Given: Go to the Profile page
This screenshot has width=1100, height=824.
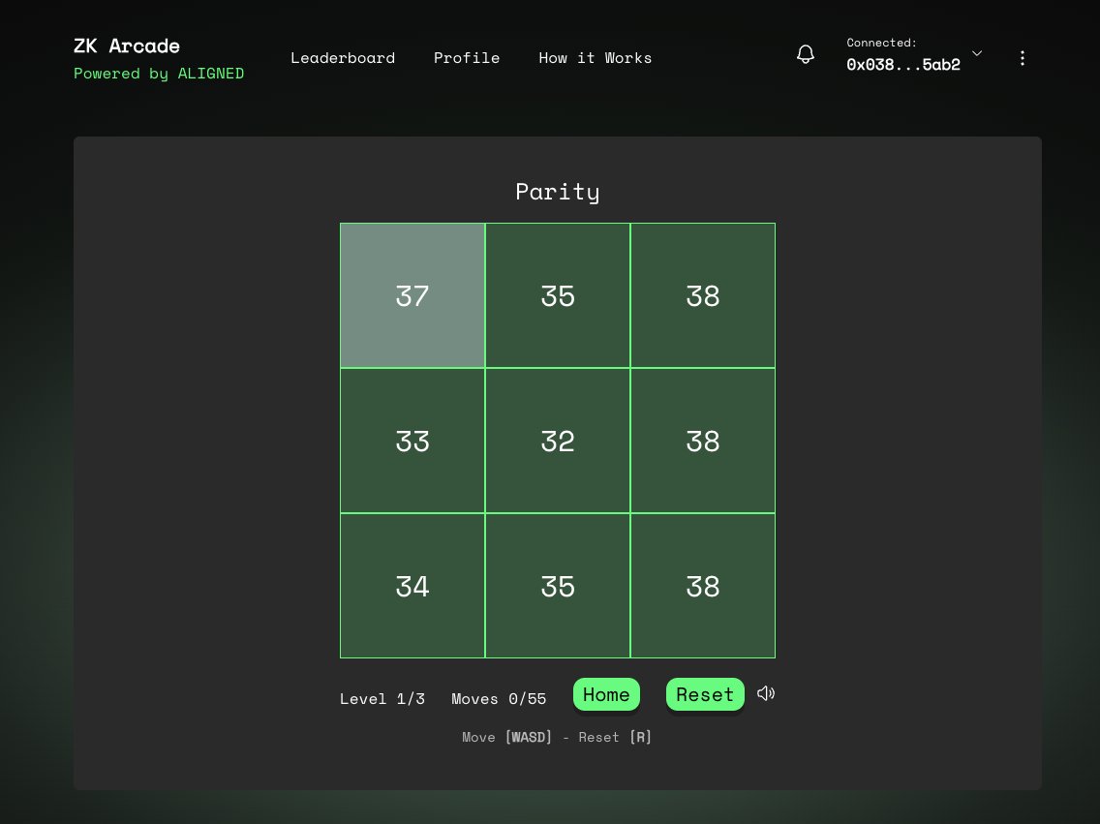Looking at the screenshot, I should (467, 58).
